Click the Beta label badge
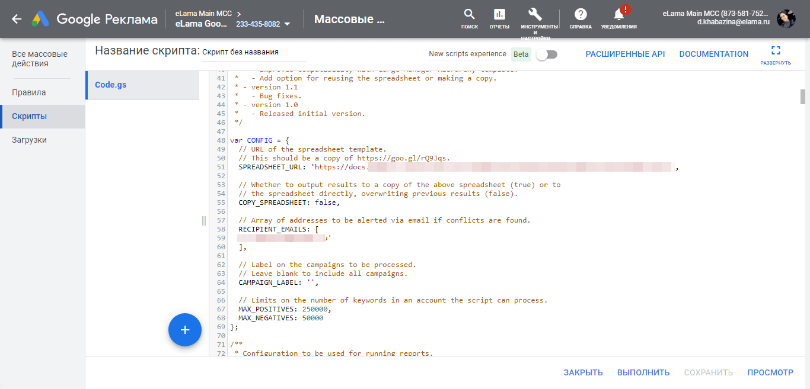The image size is (810, 389). tap(521, 54)
